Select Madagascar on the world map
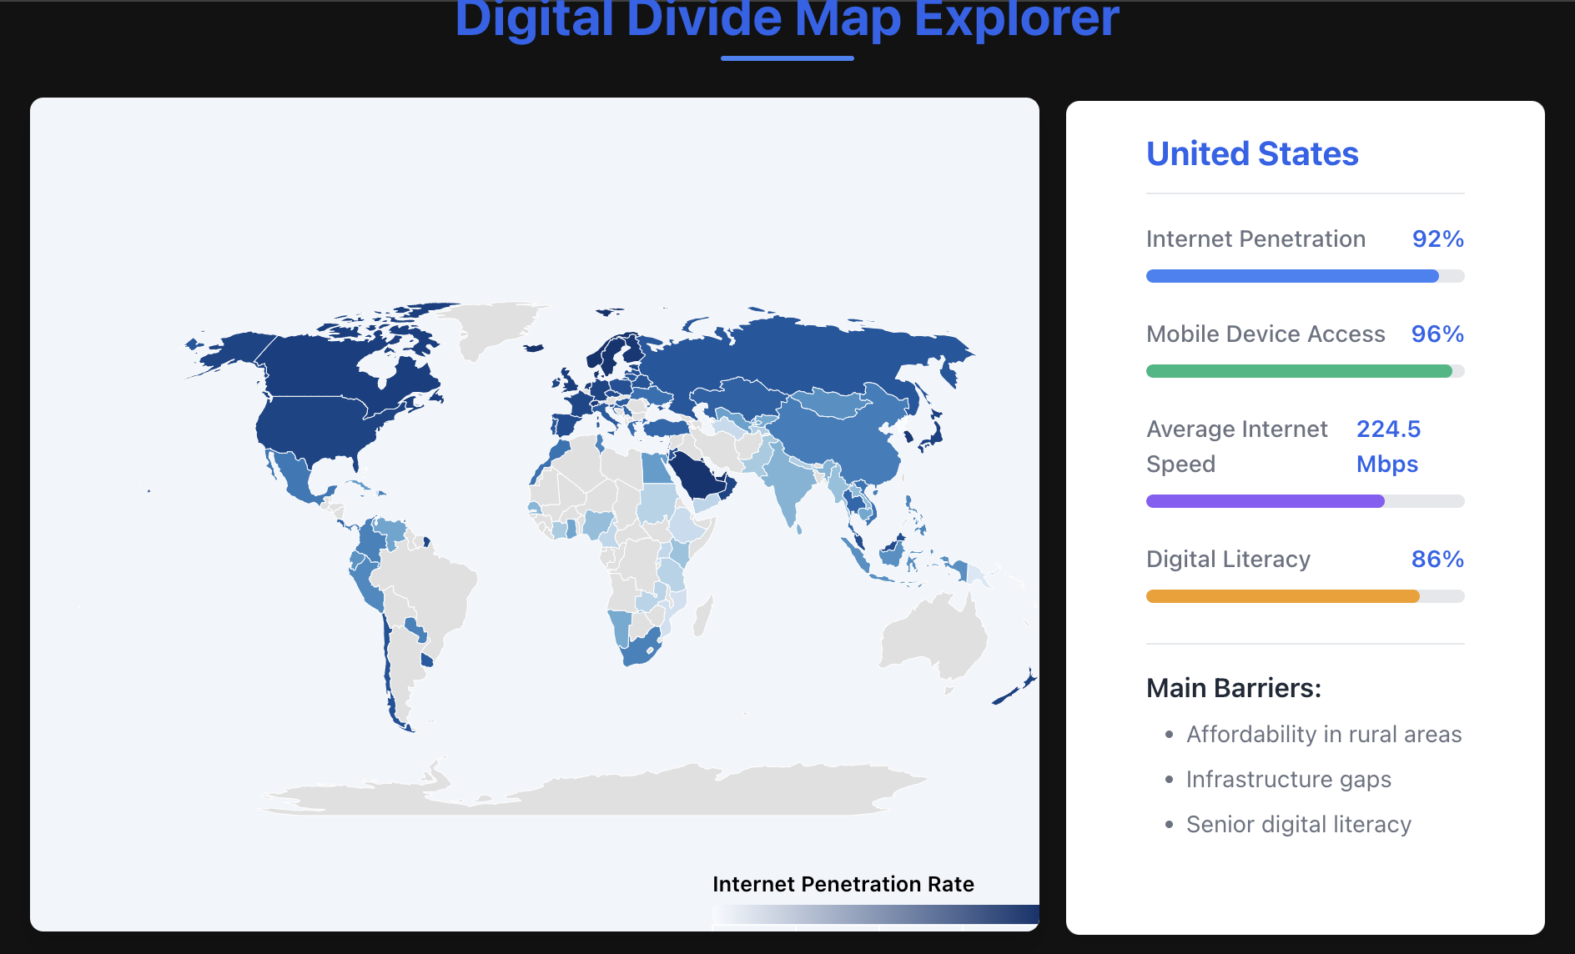Viewport: 1575px width, 954px height. pos(704,615)
